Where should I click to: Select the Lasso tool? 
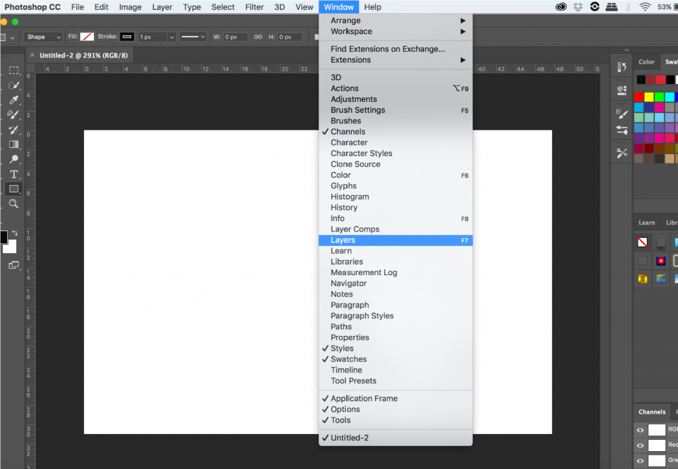14,85
